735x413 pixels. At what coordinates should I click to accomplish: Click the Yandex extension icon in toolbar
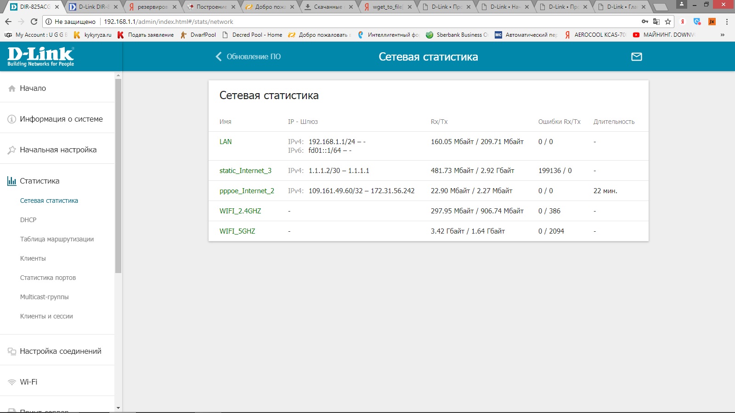pyautogui.click(x=683, y=22)
